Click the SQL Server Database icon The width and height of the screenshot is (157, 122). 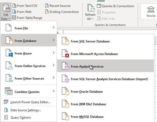point(65,41)
